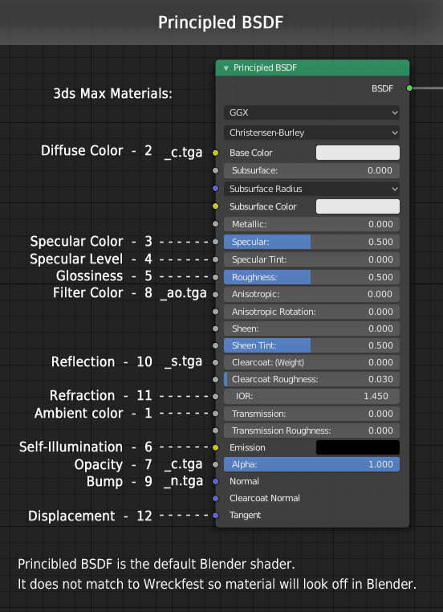Click the Roughness 0.500 slider
This screenshot has height=612, width=443.
click(x=311, y=277)
